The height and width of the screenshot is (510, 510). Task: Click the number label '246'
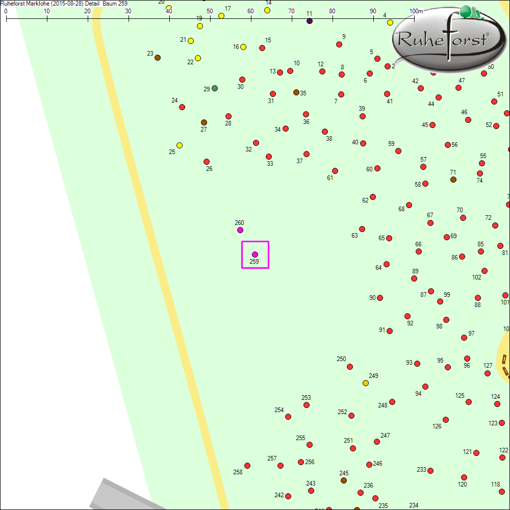(x=377, y=464)
